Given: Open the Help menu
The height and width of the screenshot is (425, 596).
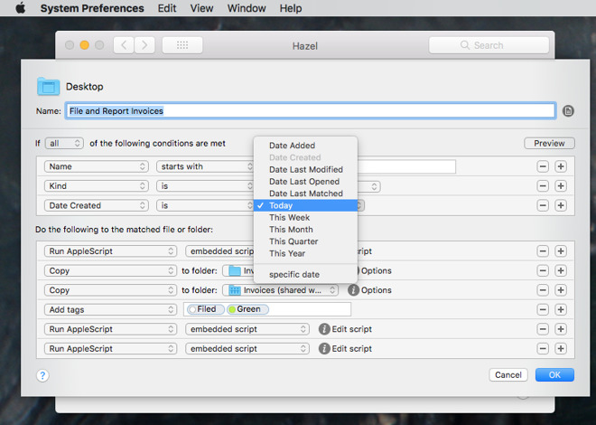Looking at the screenshot, I should click(291, 8).
